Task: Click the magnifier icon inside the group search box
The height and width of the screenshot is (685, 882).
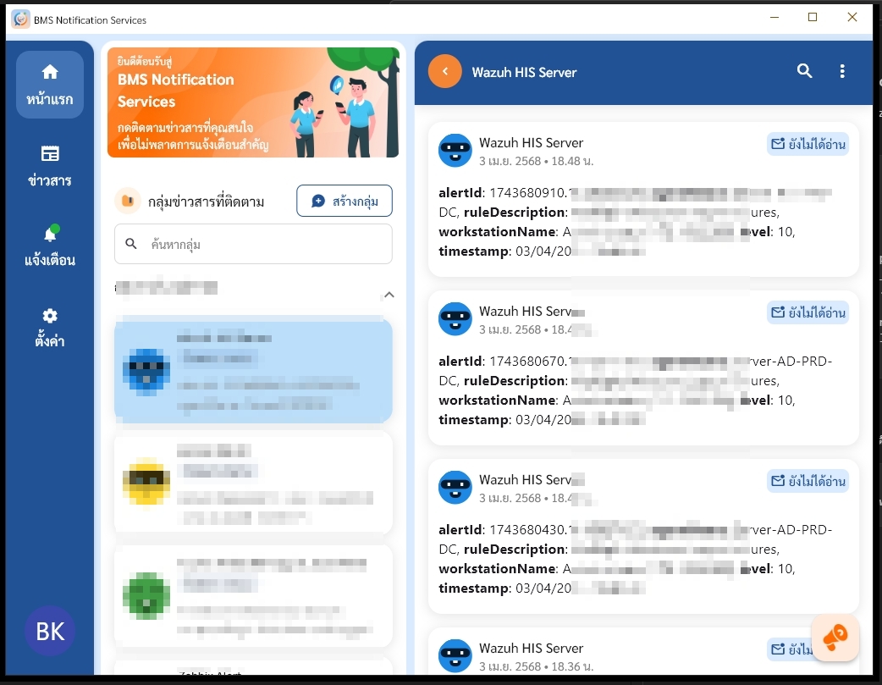Action: coord(131,243)
